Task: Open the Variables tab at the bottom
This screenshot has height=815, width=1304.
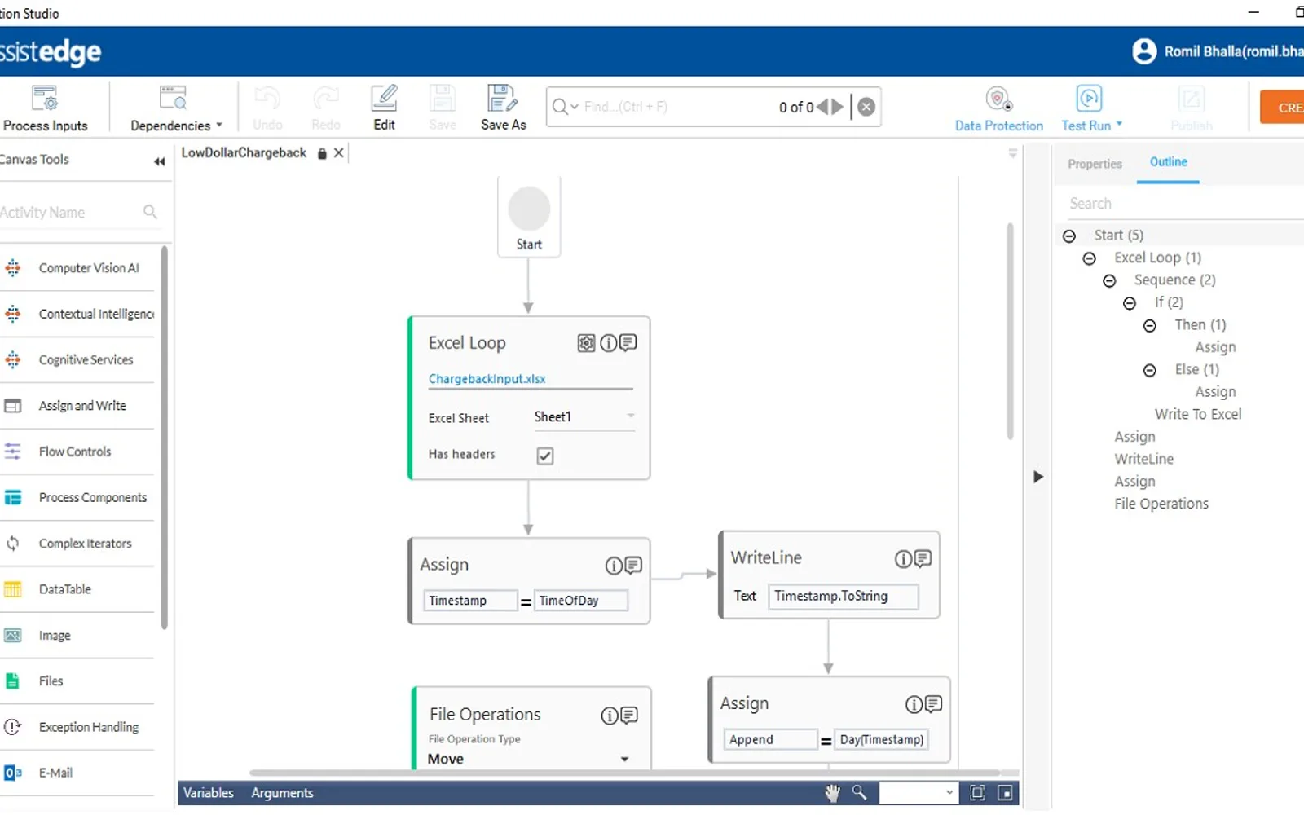Action: click(209, 793)
